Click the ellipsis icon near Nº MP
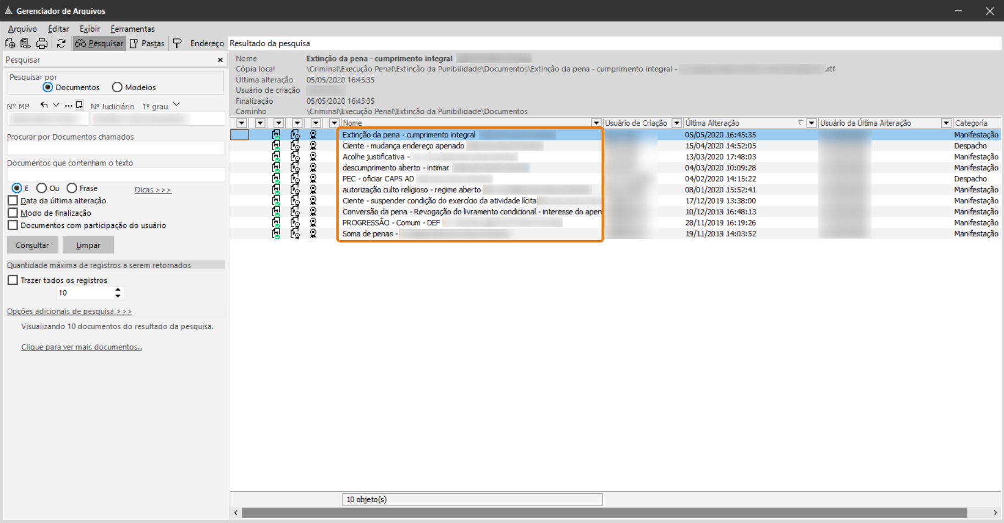This screenshot has width=1004, height=523. 68,105
